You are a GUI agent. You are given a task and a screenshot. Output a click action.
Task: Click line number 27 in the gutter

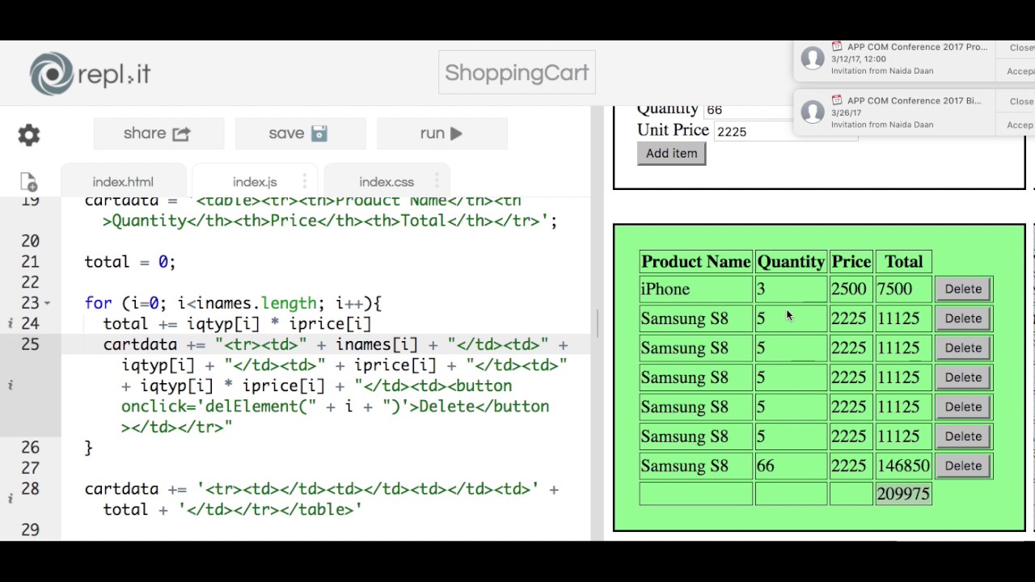pyautogui.click(x=30, y=468)
